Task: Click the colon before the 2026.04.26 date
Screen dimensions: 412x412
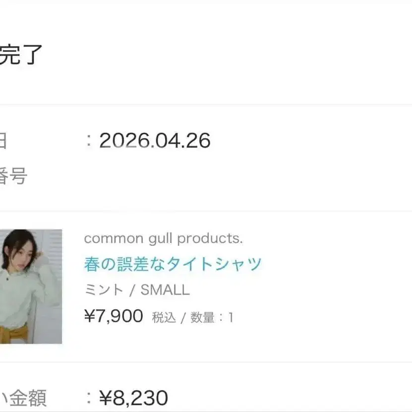Action: click(x=89, y=141)
